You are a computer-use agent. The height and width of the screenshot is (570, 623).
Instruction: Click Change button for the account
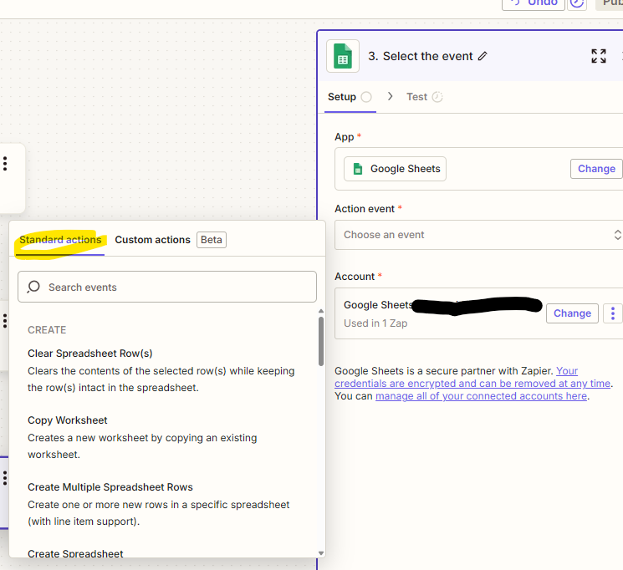click(572, 313)
